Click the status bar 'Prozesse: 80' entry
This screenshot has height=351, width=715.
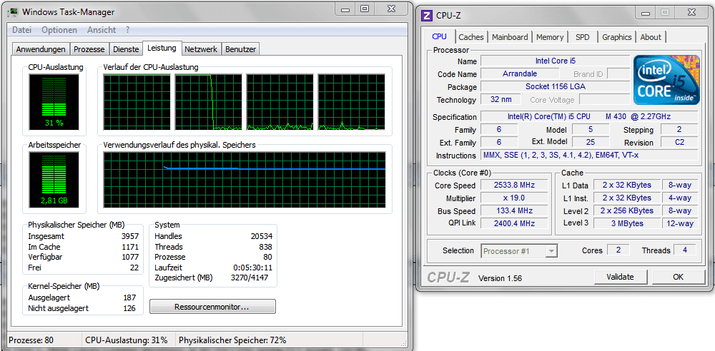tap(31, 340)
